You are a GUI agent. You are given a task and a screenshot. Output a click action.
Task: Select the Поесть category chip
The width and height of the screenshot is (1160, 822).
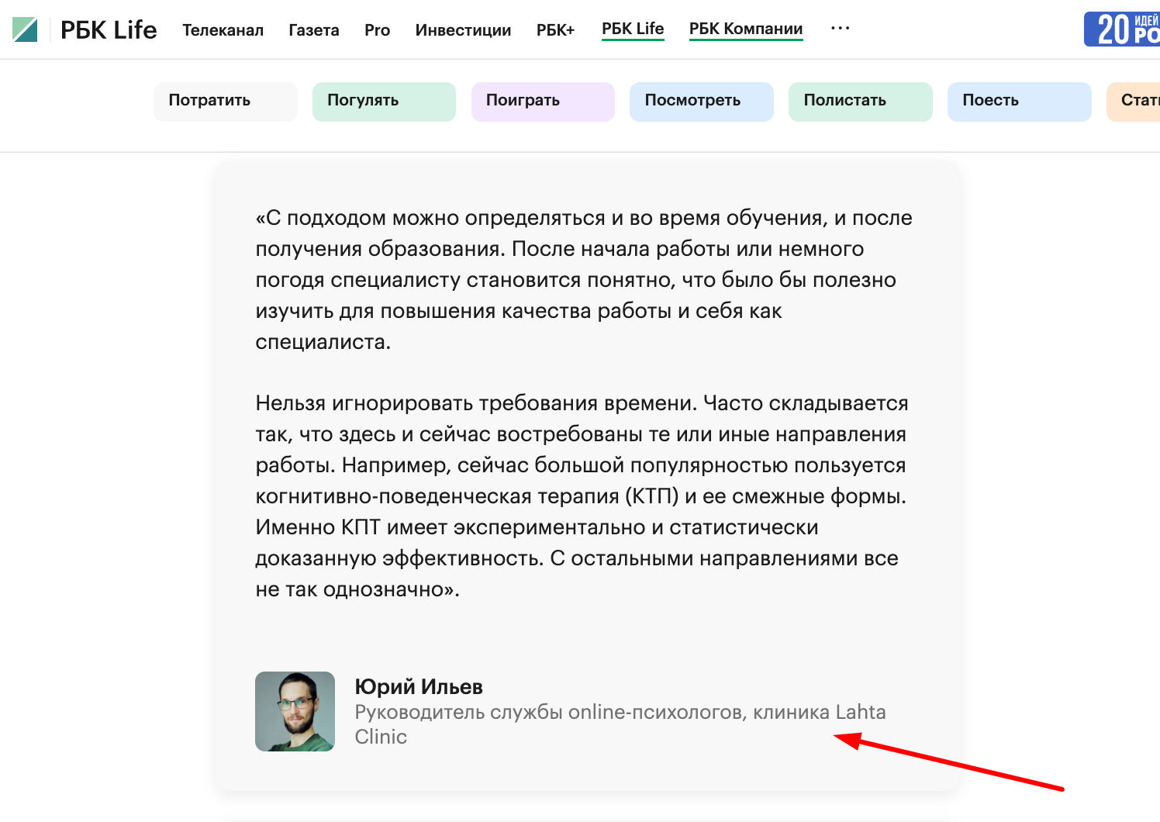click(1019, 101)
